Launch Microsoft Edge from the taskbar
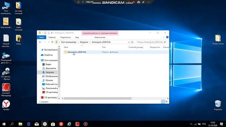 pos(29,124)
